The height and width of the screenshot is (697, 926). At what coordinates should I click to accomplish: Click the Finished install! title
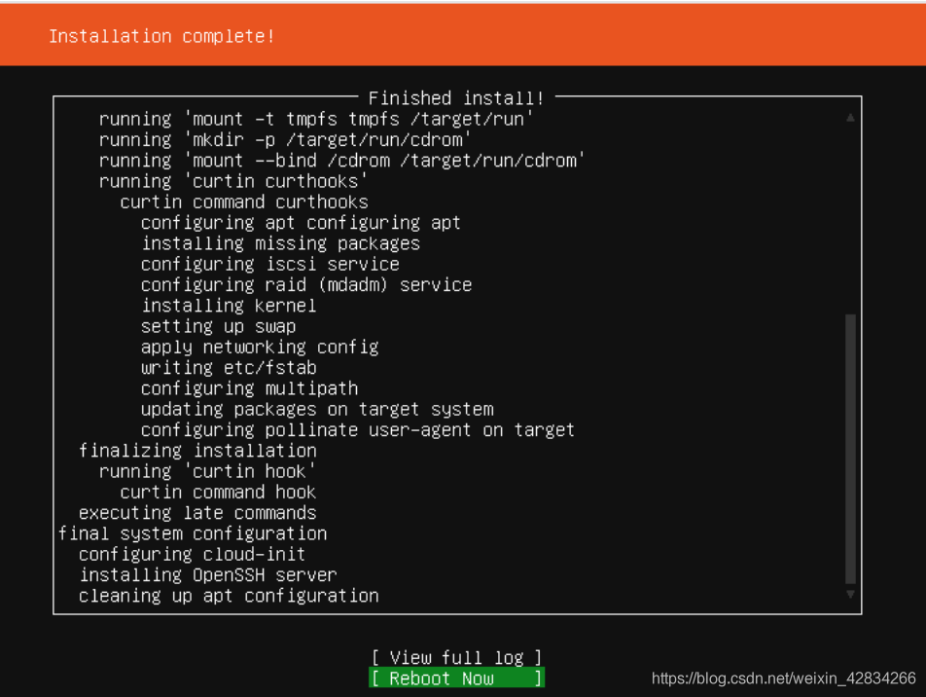456,98
